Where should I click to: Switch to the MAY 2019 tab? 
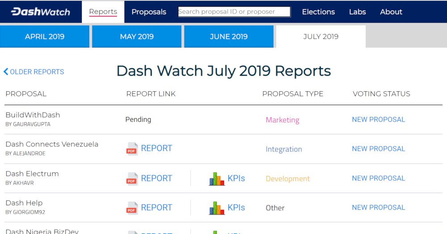pos(136,37)
